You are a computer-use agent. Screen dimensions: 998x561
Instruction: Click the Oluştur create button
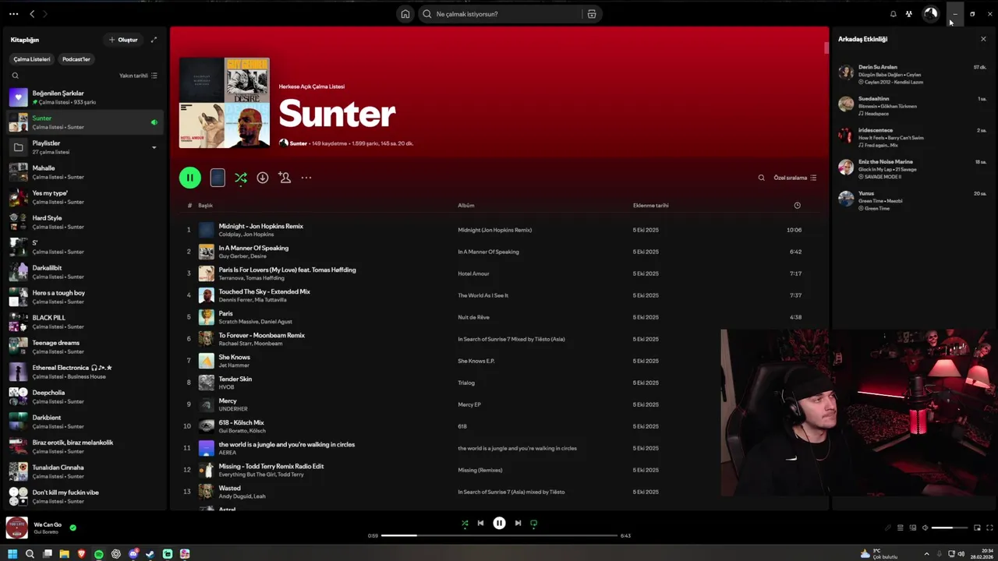pyautogui.click(x=123, y=40)
